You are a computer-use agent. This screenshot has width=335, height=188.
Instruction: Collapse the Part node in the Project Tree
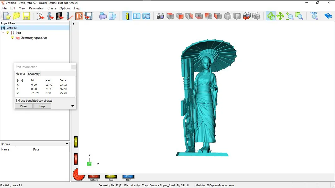(2, 33)
